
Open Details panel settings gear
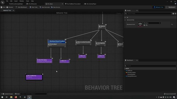pyautogui.click(x=176, y=13)
